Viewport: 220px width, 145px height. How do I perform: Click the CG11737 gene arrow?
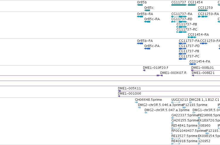click(x=179, y=5)
